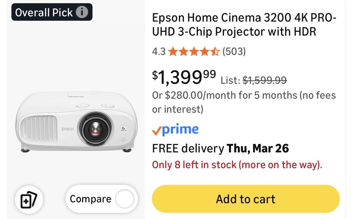
Task: Click the red Only 8 left in stock message
Action: pyautogui.click(x=237, y=165)
